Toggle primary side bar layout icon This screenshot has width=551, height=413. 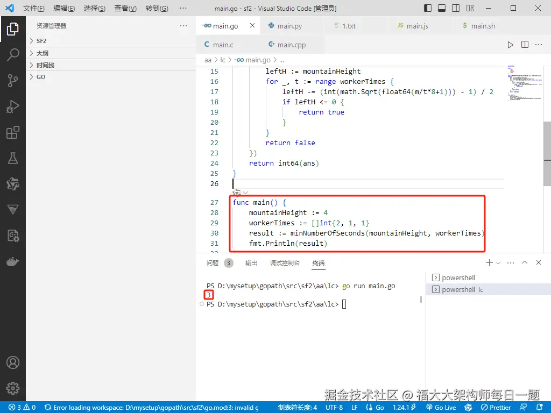point(428,8)
